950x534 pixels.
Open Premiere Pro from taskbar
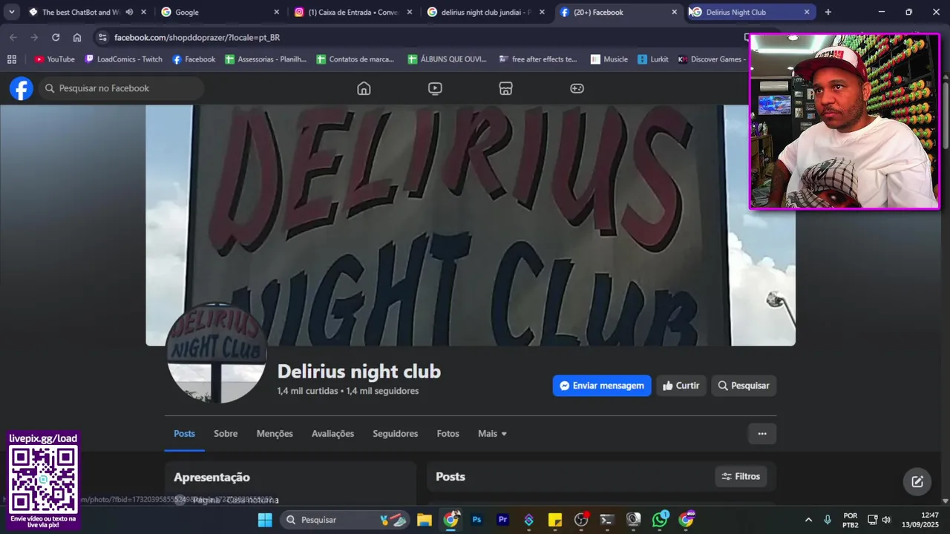pos(502,520)
